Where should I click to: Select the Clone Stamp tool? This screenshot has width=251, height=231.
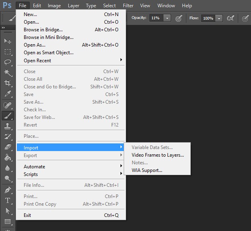[x=8, y=126]
